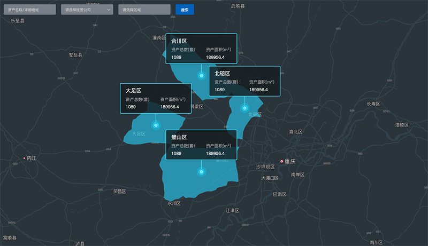The image size is (428, 246).
Task: Click the 永川区 map label
Action: coord(174,203)
